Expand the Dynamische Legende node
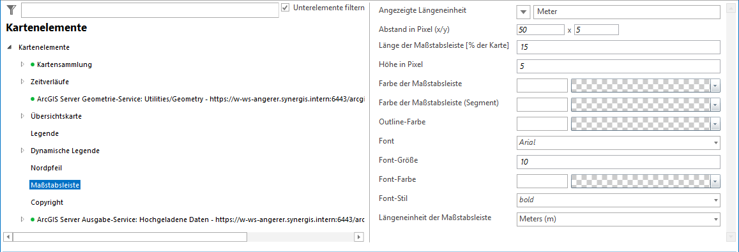This screenshot has width=739, height=252. pos(22,151)
